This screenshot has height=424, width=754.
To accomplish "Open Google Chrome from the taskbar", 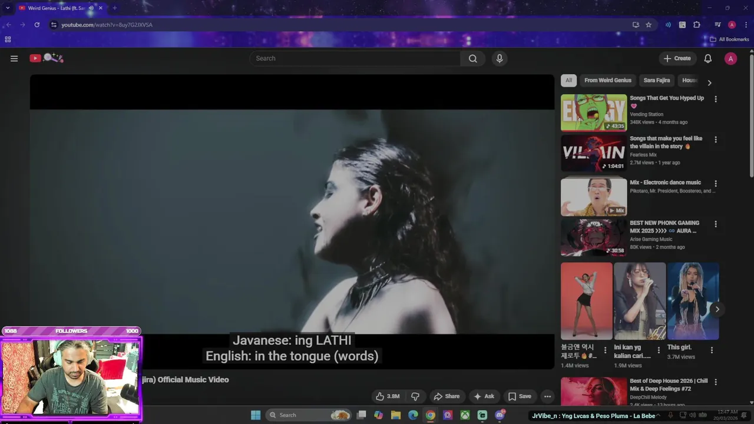I will point(431,415).
